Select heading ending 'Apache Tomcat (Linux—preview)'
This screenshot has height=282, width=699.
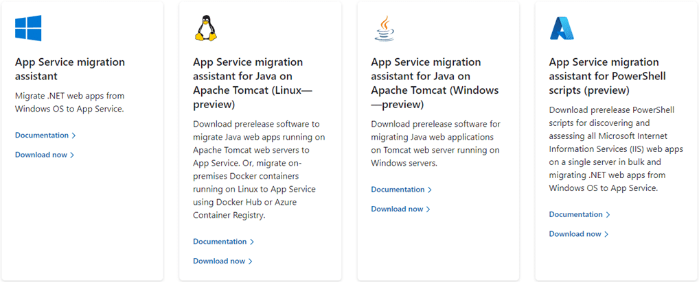click(x=253, y=83)
